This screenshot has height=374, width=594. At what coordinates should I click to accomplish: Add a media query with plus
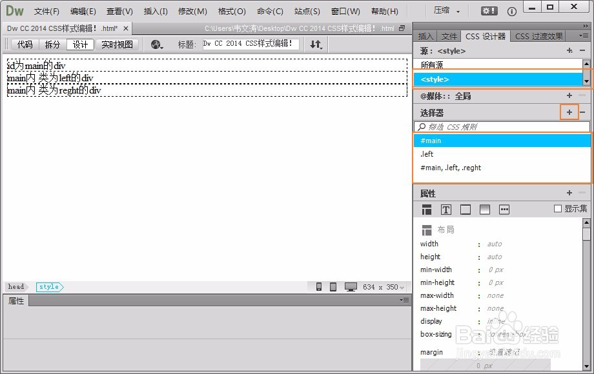tap(569, 95)
